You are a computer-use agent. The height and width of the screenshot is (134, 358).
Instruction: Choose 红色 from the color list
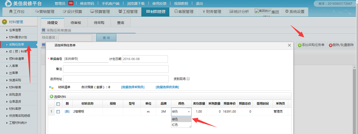point(175,125)
